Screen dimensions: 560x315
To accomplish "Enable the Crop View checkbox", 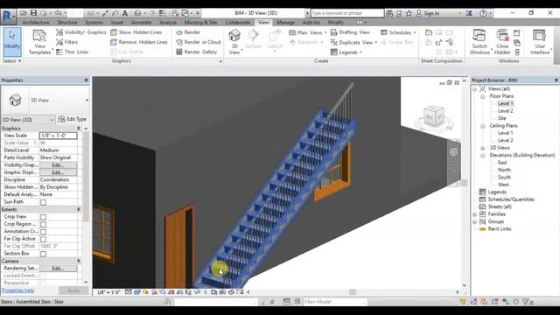I will point(43,217).
